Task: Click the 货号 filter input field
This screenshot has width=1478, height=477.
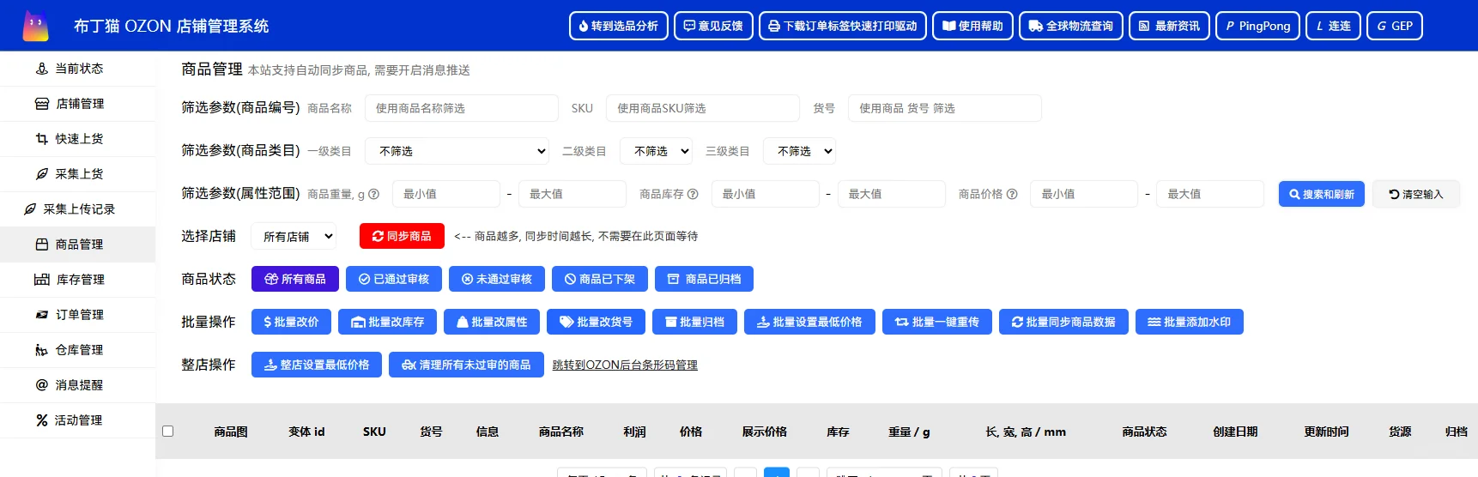Action: [945, 108]
